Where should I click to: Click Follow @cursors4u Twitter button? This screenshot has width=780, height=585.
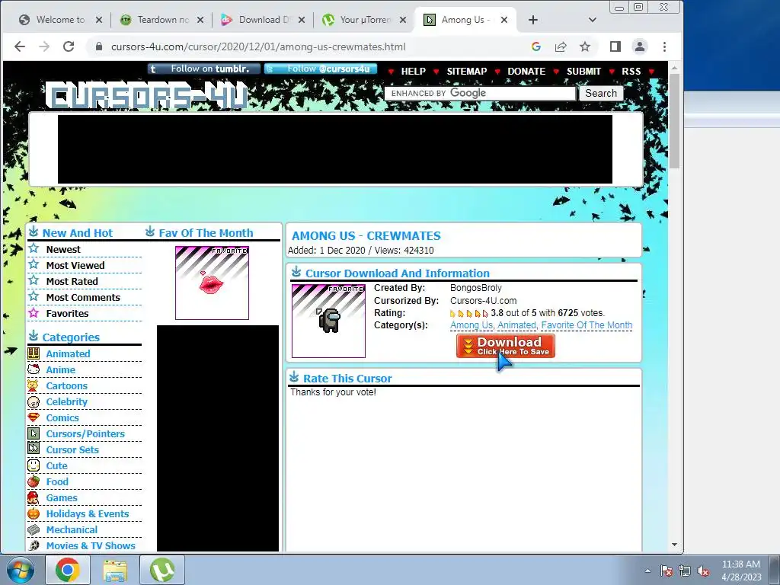point(321,69)
